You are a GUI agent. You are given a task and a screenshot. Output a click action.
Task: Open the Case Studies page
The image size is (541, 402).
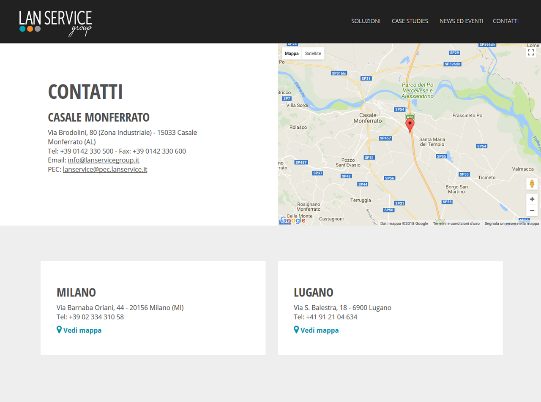tap(410, 21)
